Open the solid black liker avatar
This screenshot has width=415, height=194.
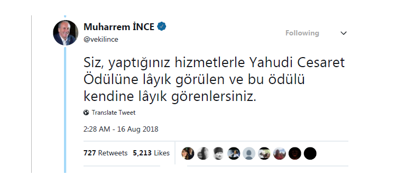point(310,153)
